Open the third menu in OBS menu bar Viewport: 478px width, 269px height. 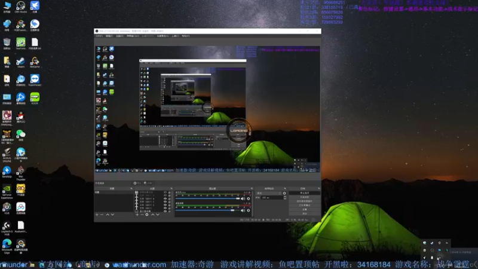[119, 36]
